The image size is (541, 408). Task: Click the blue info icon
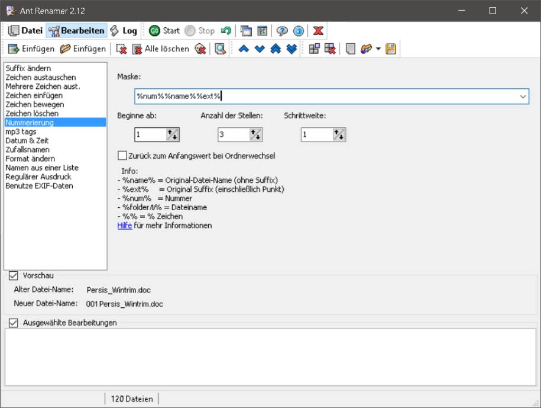pos(299,31)
